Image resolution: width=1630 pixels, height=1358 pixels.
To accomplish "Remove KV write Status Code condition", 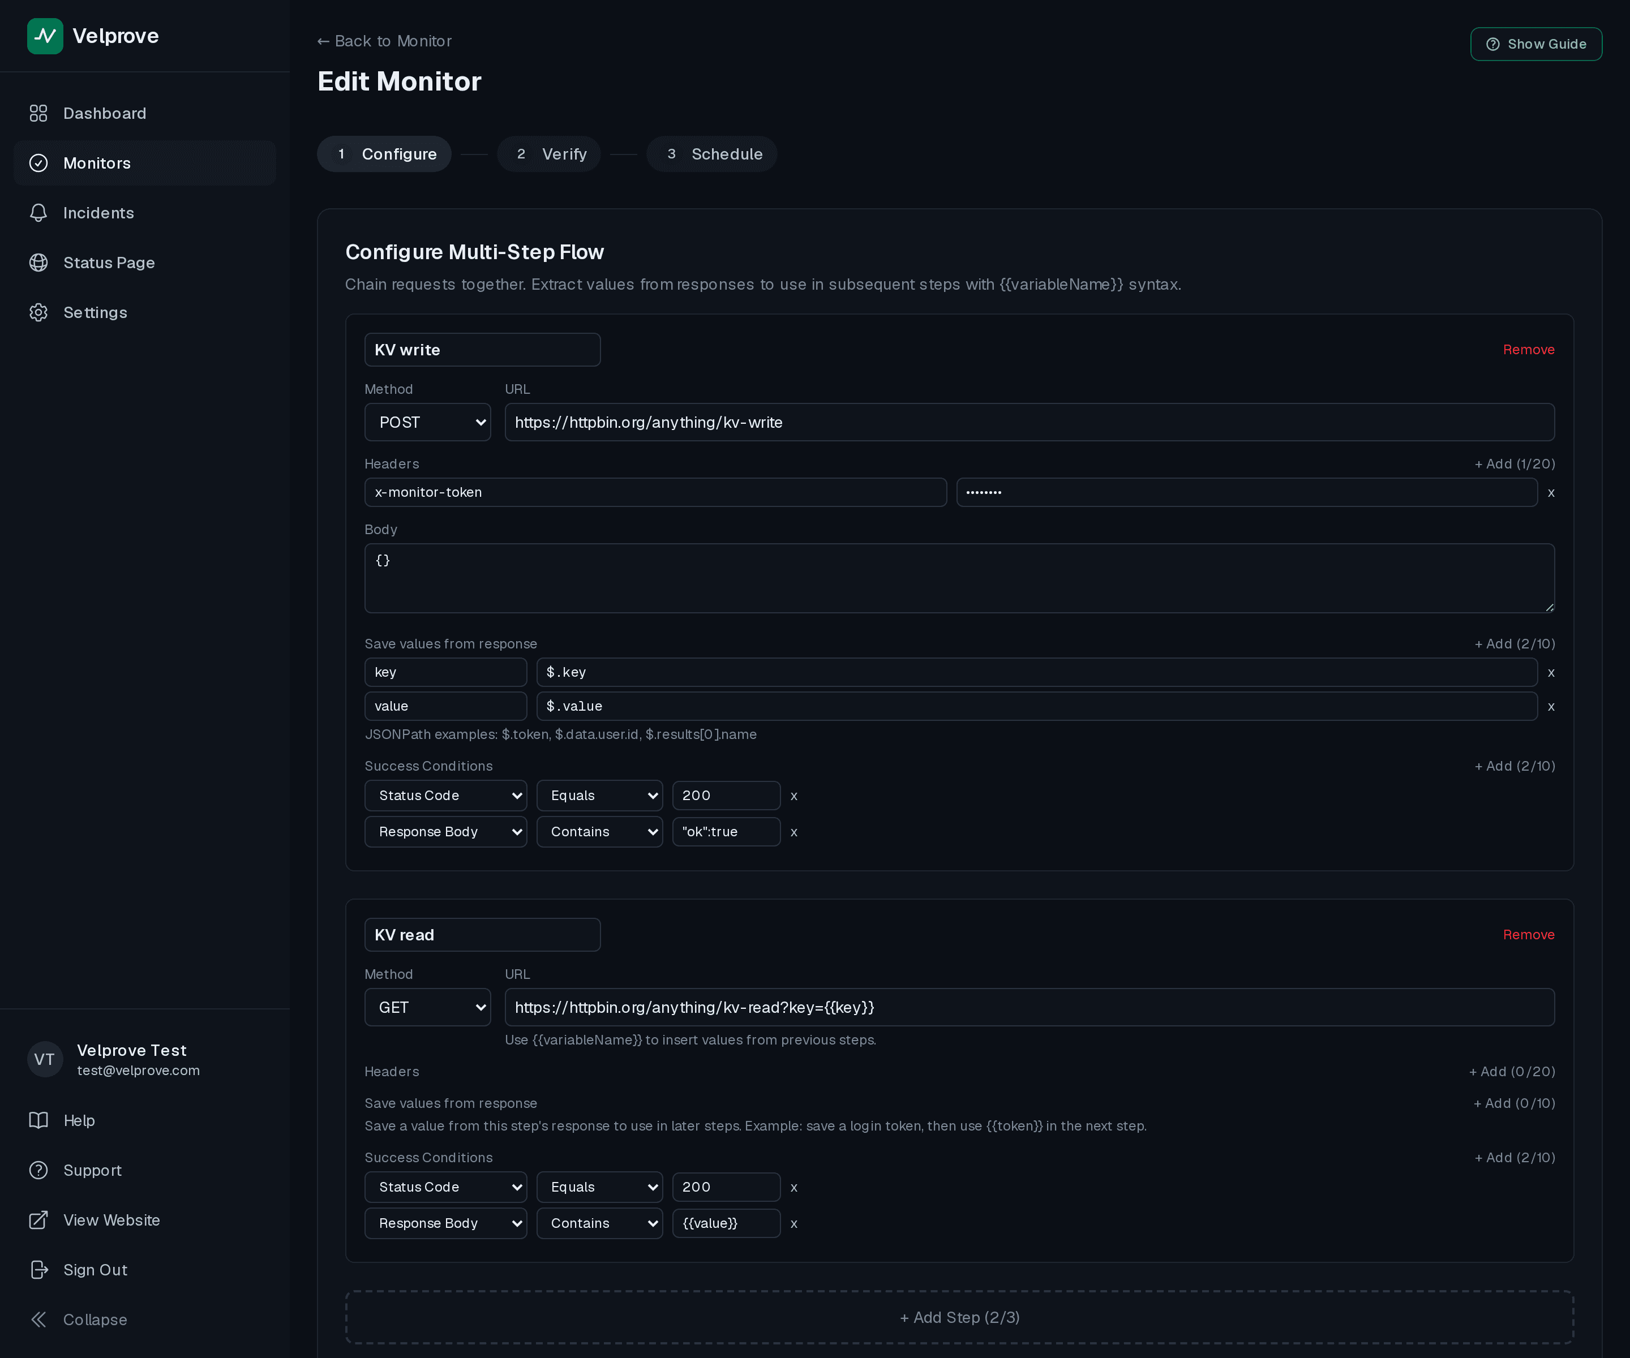I will [x=793, y=796].
